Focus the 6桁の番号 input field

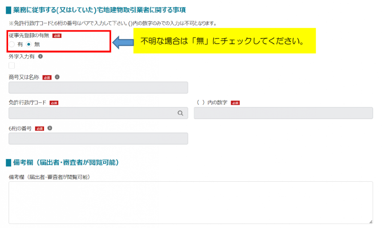(x=98, y=138)
